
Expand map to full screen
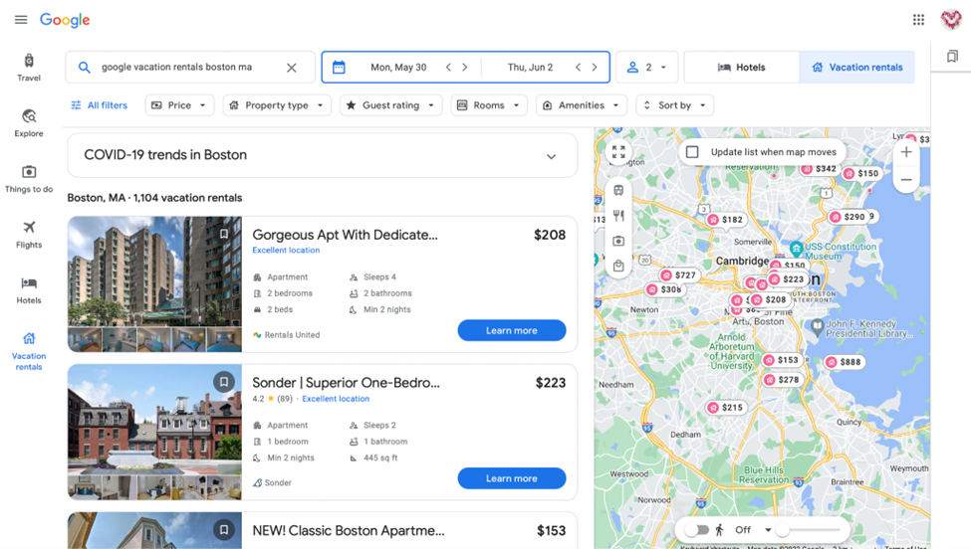618,151
